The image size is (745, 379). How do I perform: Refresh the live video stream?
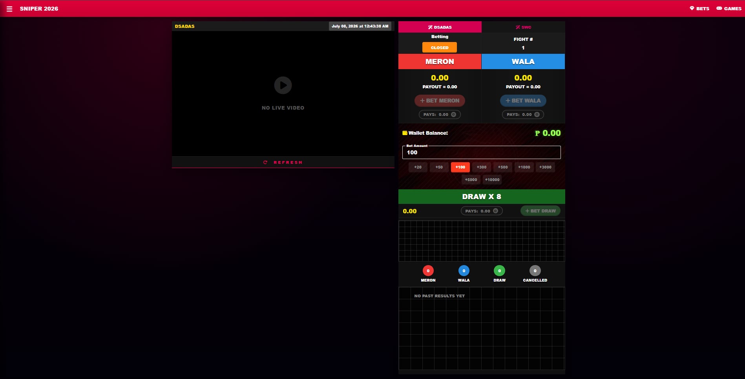point(283,162)
